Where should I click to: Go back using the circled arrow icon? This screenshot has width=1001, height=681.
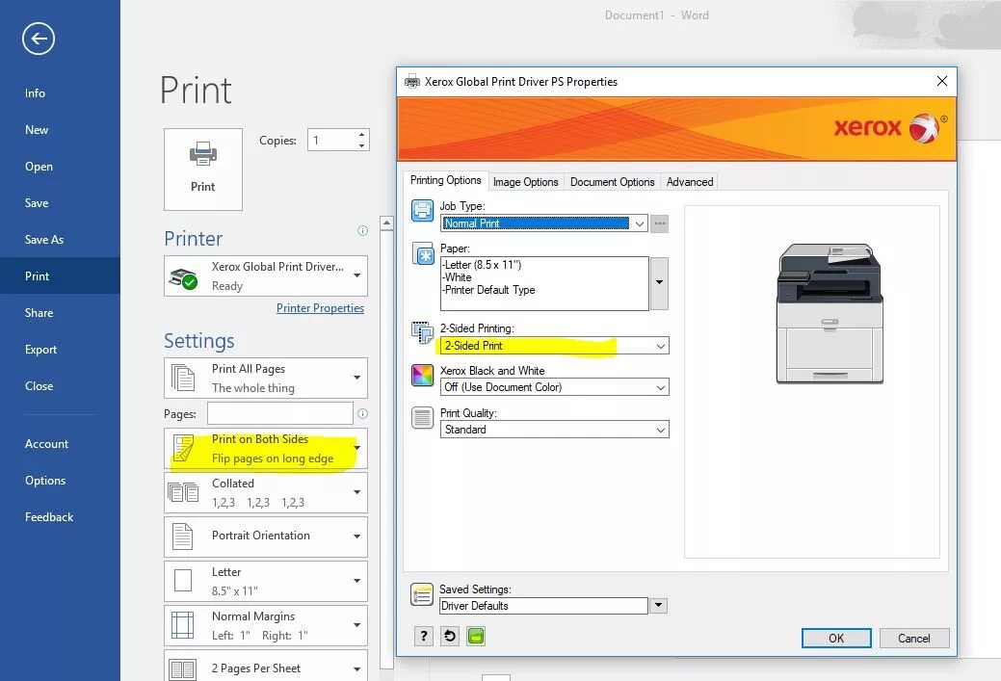(39, 39)
